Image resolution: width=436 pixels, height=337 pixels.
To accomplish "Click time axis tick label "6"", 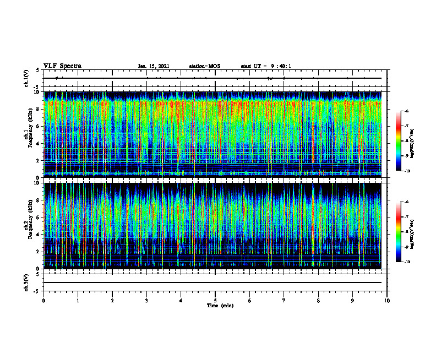I will point(249,301).
